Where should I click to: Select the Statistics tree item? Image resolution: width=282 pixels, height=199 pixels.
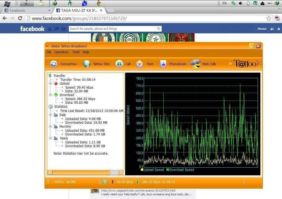(61, 106)
